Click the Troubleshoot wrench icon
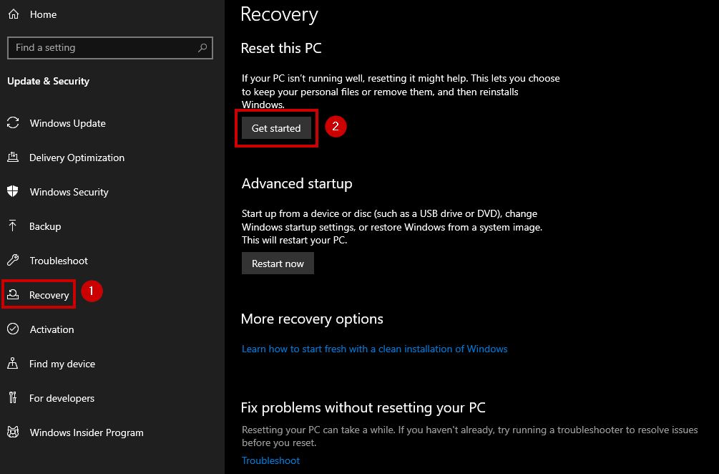This screenshot has height=474, width=719. point(13,261)
